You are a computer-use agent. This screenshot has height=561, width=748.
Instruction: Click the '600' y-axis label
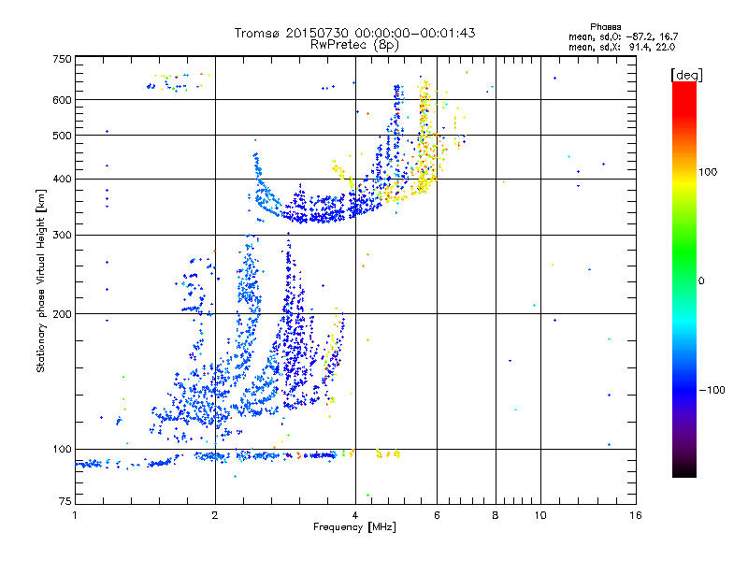coord(62,100)
